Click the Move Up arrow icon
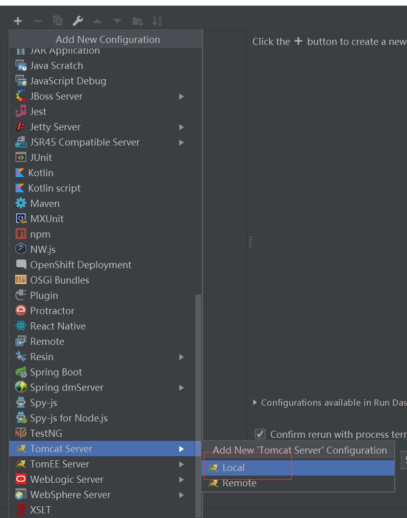 click(97, 21)
